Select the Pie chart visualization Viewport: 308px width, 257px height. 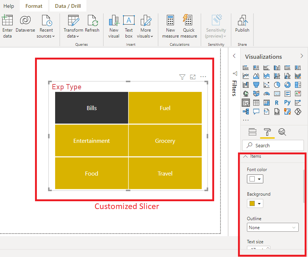pos(277,85)
